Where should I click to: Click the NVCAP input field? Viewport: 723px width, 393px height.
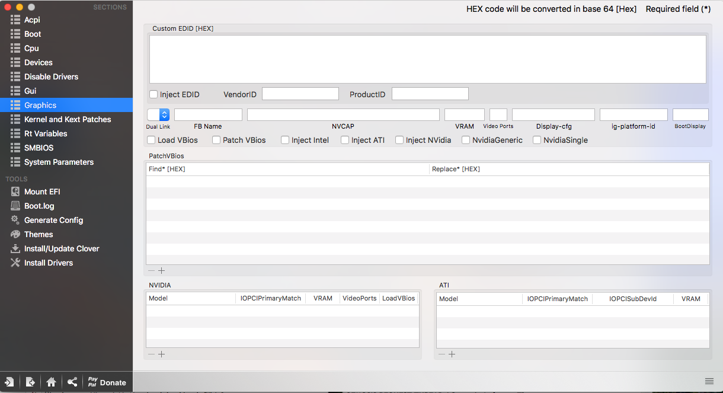343,115
